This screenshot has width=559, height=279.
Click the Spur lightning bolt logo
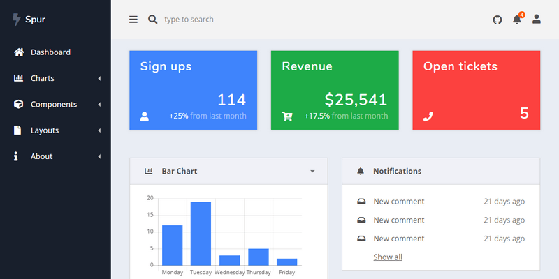pos(16,20)
